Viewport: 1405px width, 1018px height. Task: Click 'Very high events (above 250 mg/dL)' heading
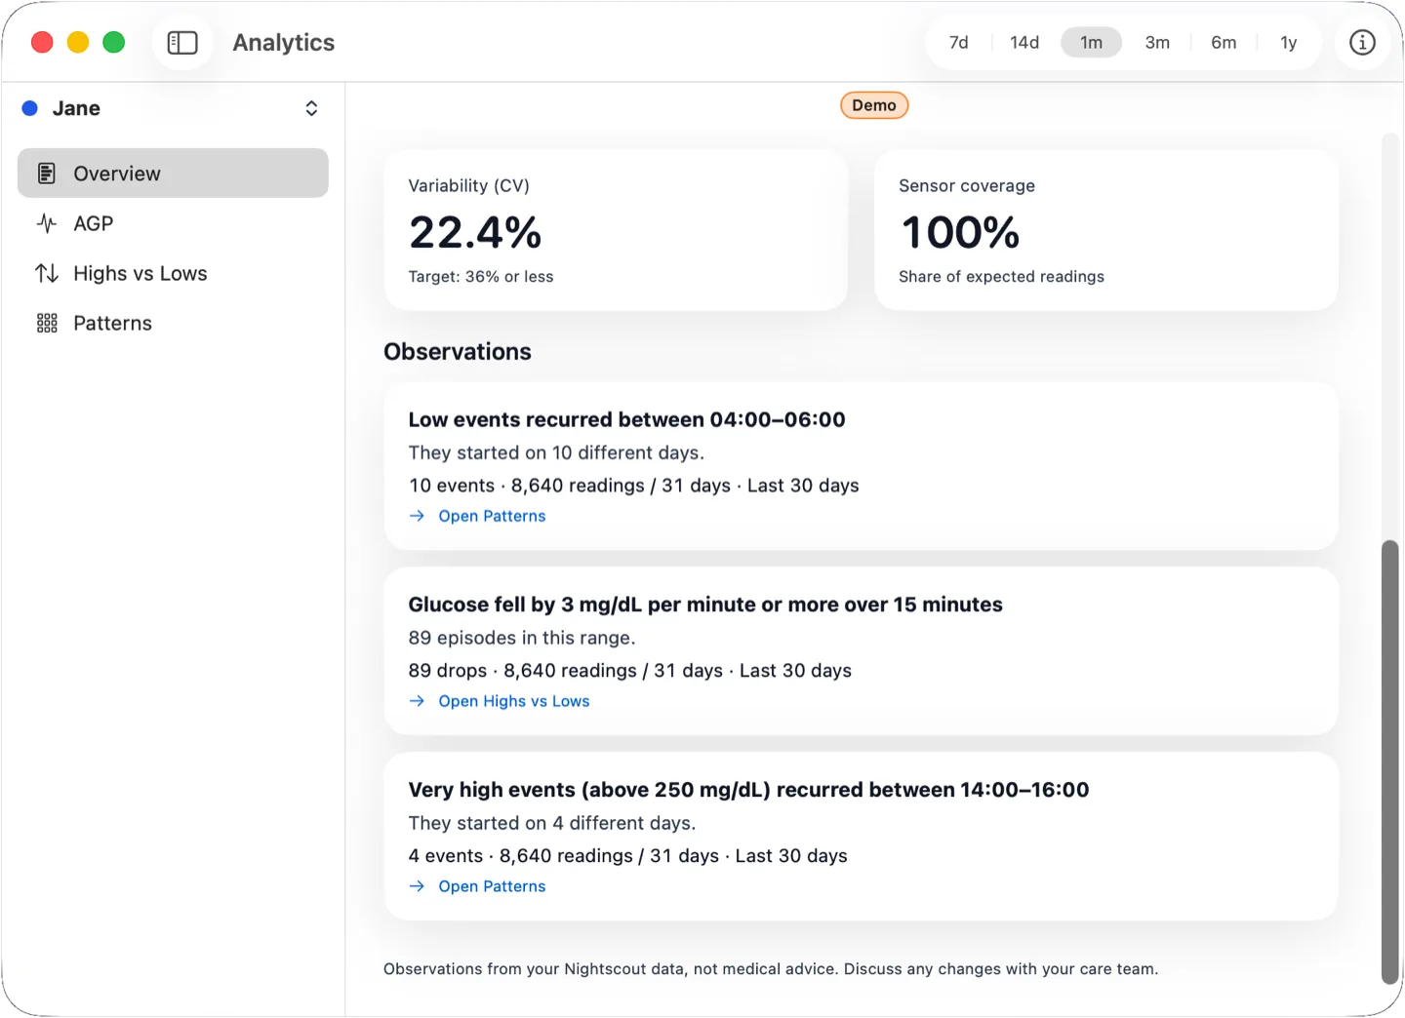(748, 790)
